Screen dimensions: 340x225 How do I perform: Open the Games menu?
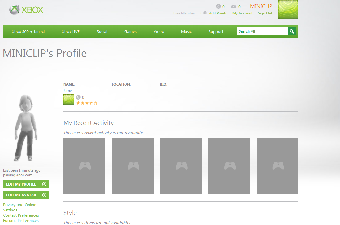tap(130, 31)
